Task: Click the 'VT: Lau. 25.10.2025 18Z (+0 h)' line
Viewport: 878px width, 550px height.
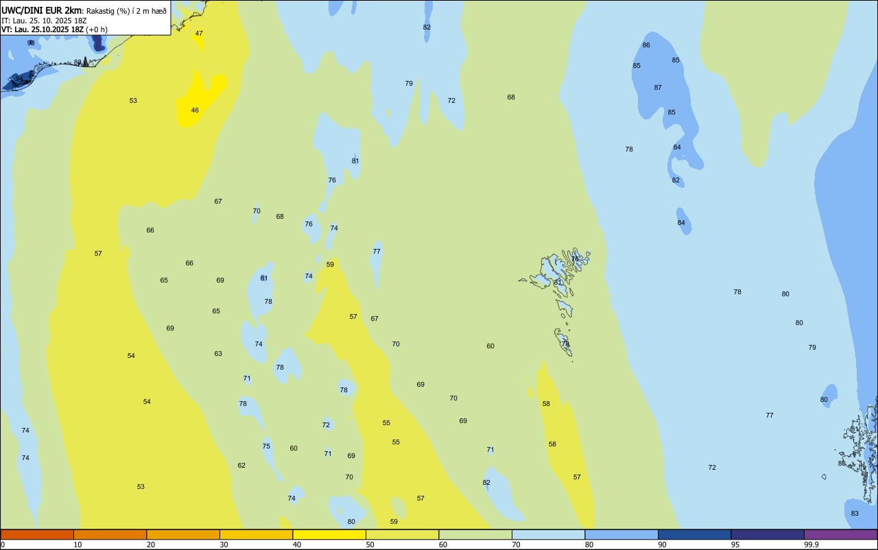Action: 54,29
